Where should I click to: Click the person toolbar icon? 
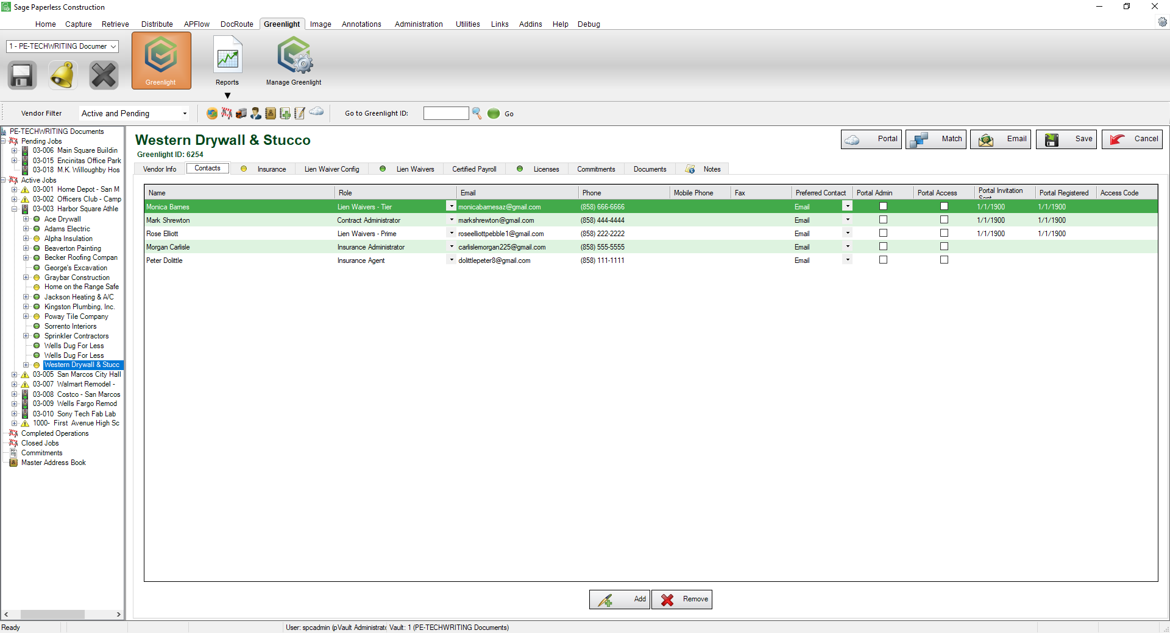click(256, 113)
